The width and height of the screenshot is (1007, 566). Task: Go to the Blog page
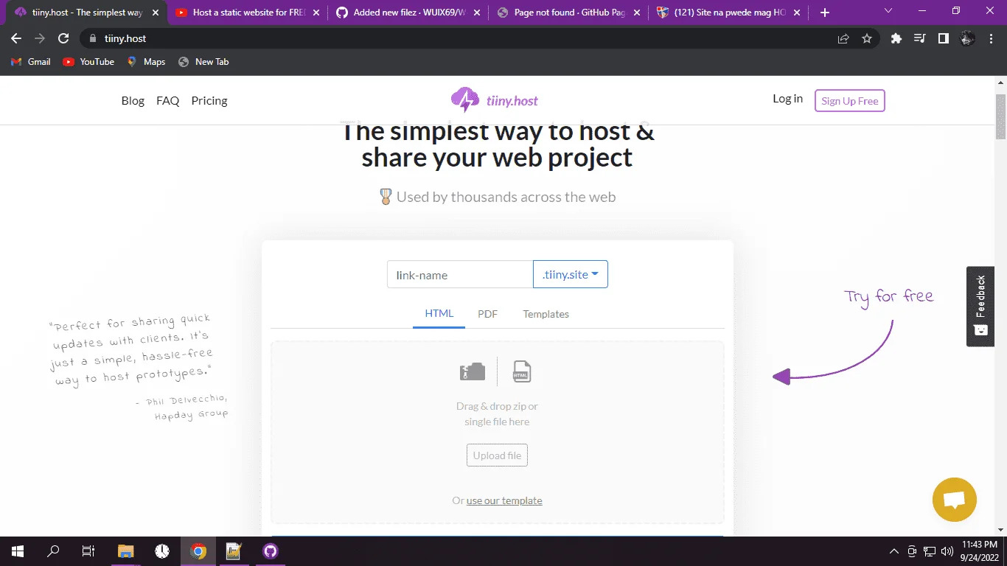[x=133, y=101]
